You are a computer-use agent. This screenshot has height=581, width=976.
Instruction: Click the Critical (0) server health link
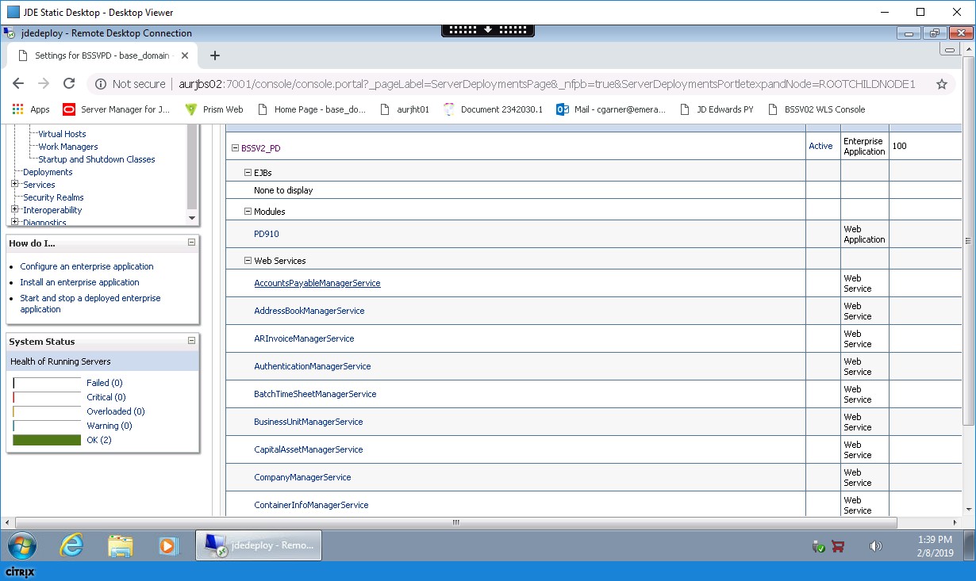pyautogui.click(x=106, y=397)
